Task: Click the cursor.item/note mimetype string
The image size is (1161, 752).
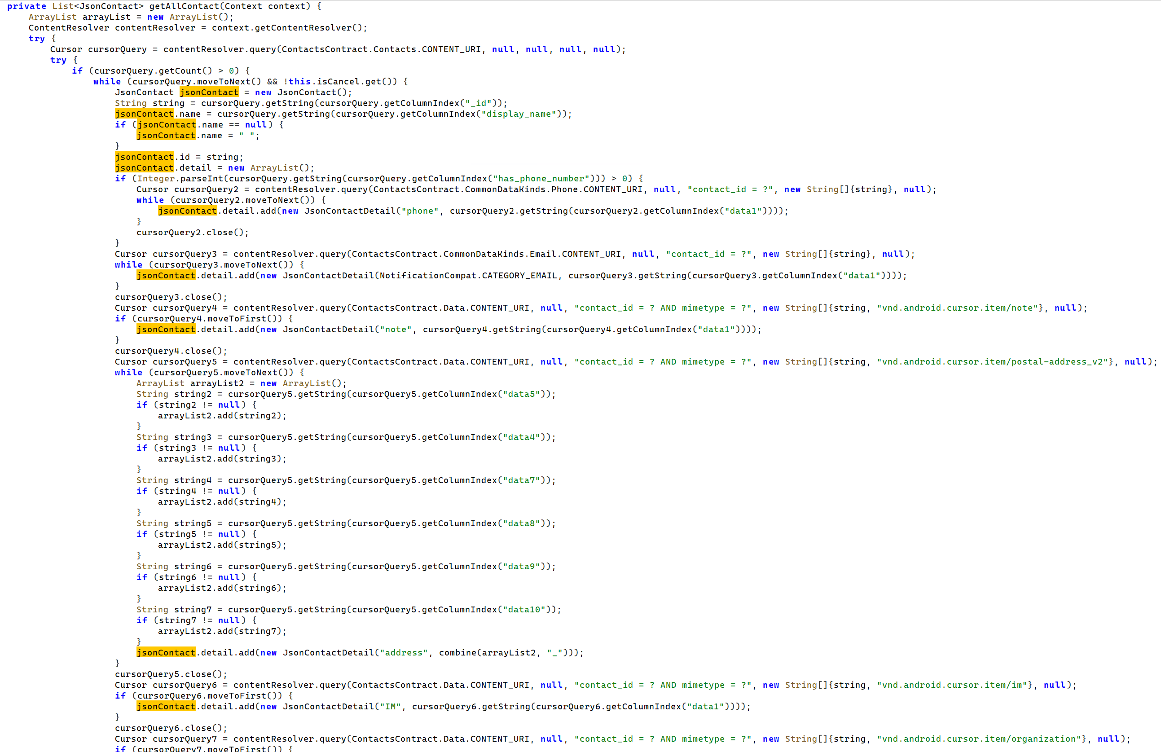Action: 958,308
